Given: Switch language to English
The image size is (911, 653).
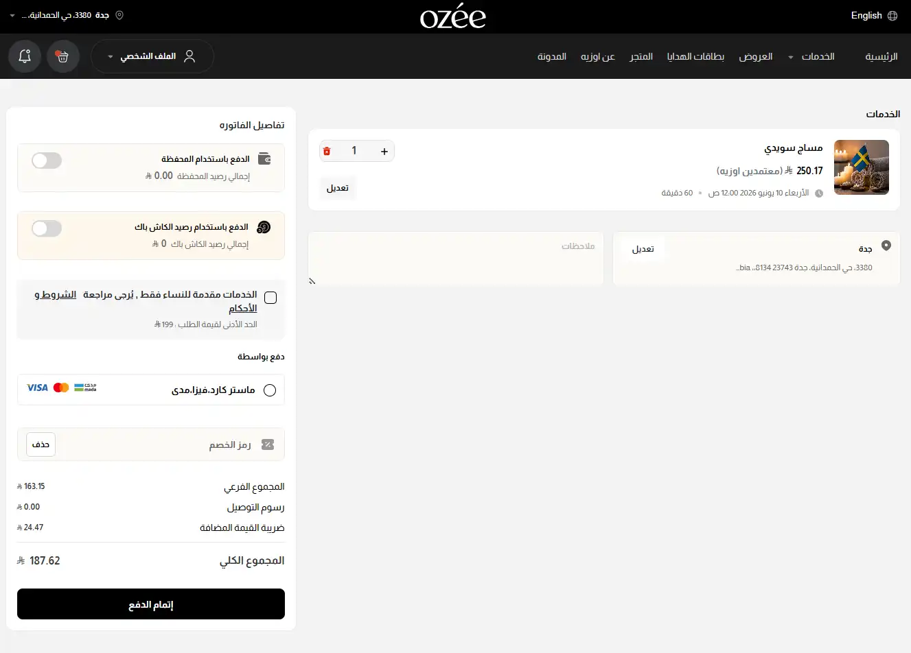Looking at the screenshot, I should (866, 16).
